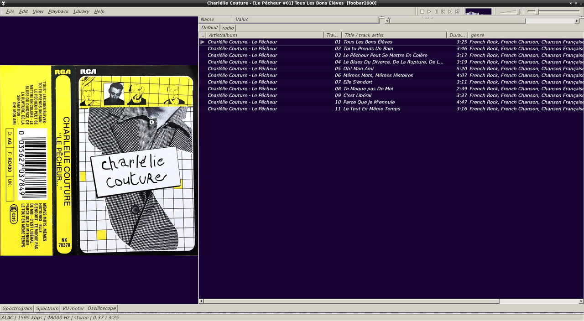Skip to next track button
The image size is (584, 321).
(450, 11)
